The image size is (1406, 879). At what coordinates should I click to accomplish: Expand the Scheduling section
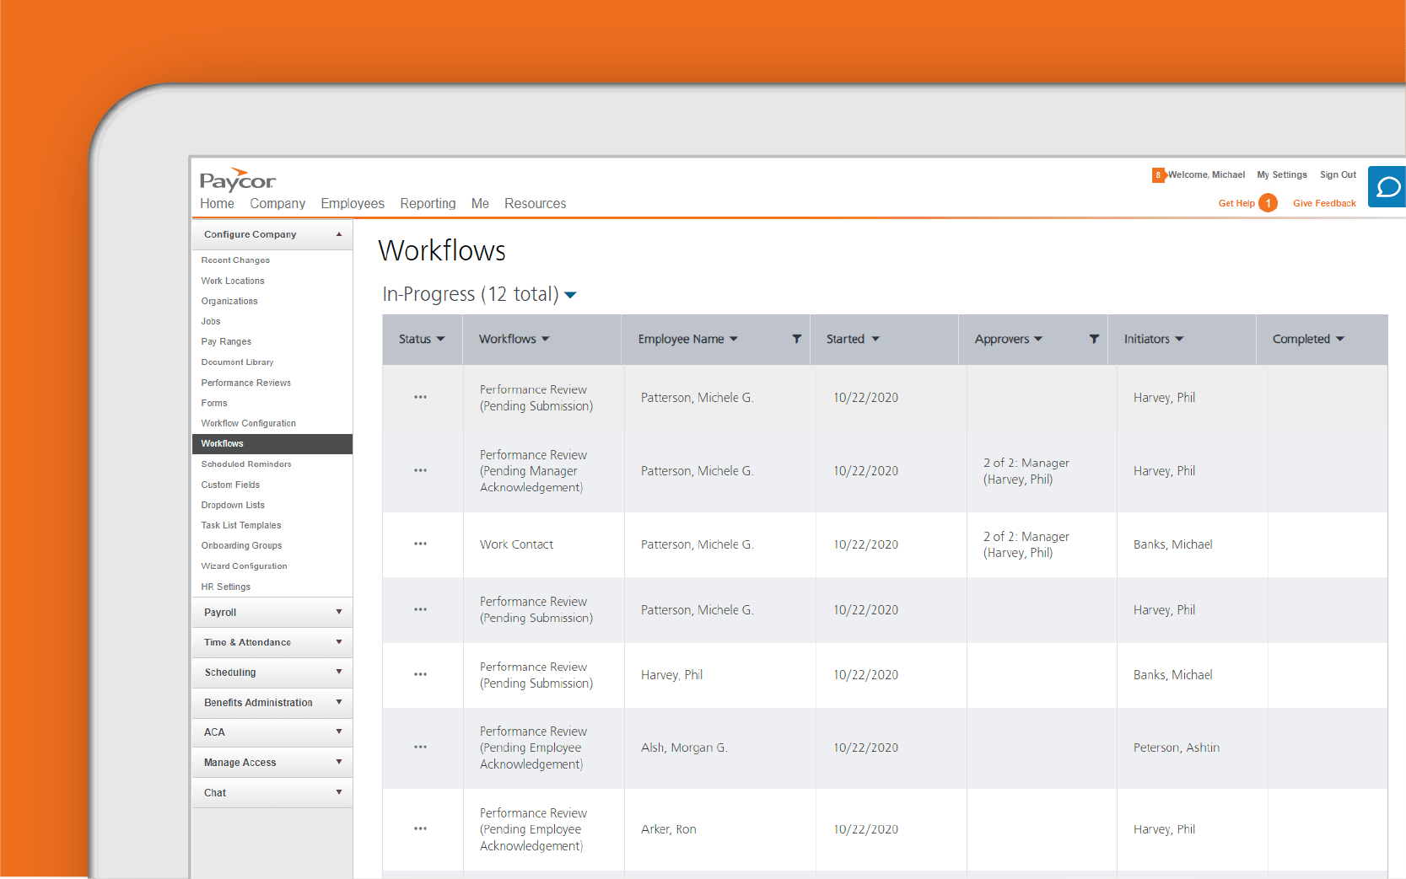click(272, 673)
